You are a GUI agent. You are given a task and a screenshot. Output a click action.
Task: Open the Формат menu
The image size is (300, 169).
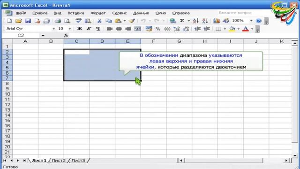pyautogui.click(x=98, y=13)
